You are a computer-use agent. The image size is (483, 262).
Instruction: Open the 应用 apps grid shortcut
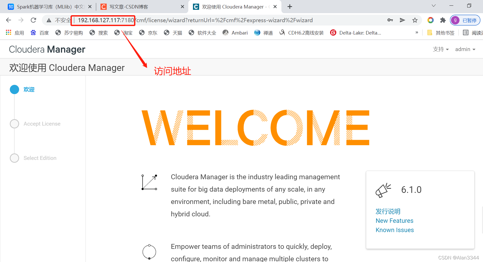click(15, 33)
